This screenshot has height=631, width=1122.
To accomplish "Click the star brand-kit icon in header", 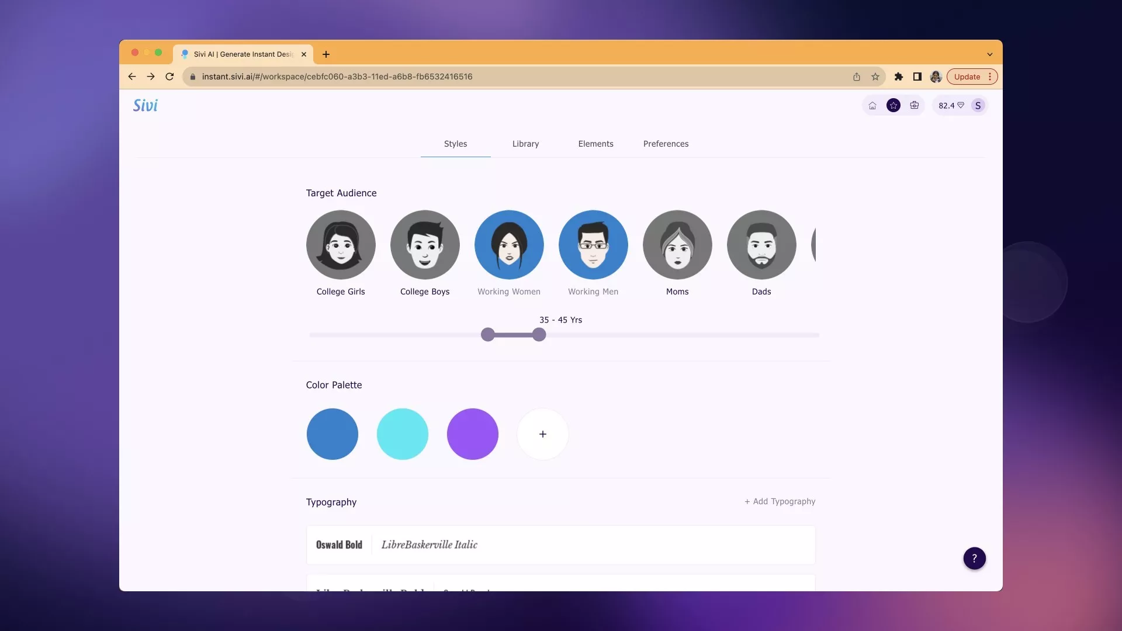I will 893,106.
